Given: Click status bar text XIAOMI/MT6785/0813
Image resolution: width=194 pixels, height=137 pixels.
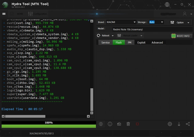Looking at the screenshot, I should pyautogui.click(x=42, y=133).
